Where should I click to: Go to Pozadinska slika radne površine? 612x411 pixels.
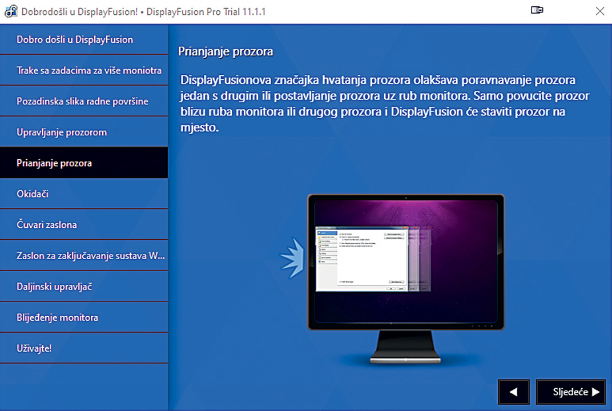(84, 101)
